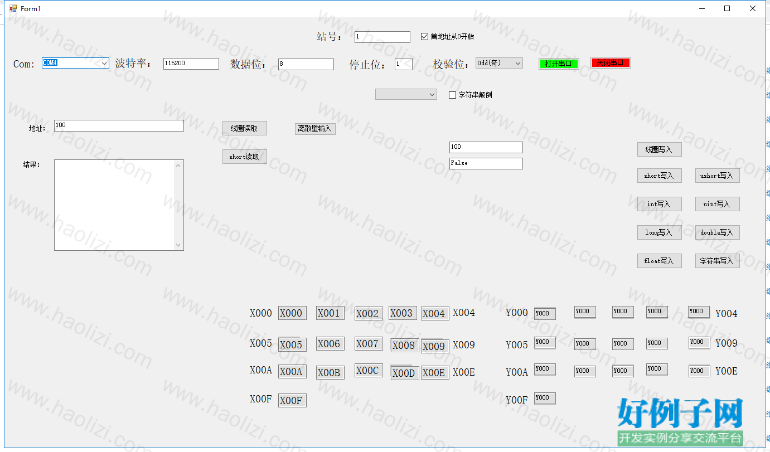Click the X001 button
The height and width of the screenshot is (452, 770).
(x=330, y=313)
